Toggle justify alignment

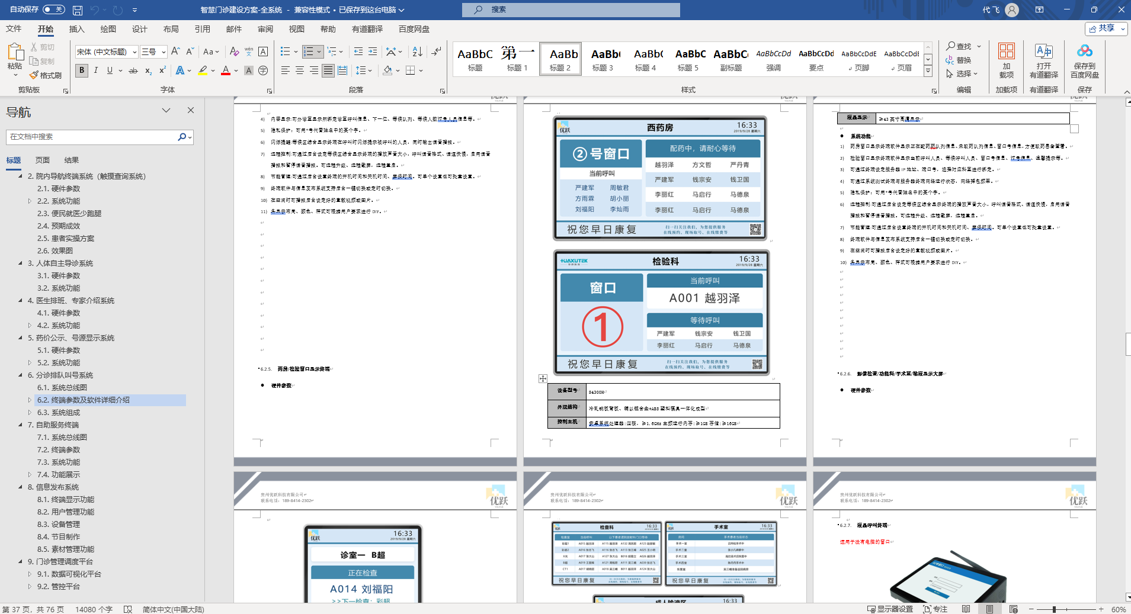pos(328,70)
